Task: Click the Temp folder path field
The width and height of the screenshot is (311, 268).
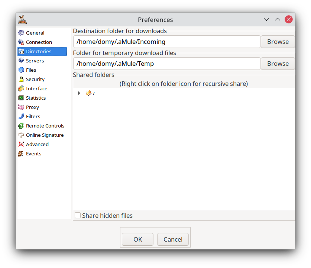Action: pos(167,64)
